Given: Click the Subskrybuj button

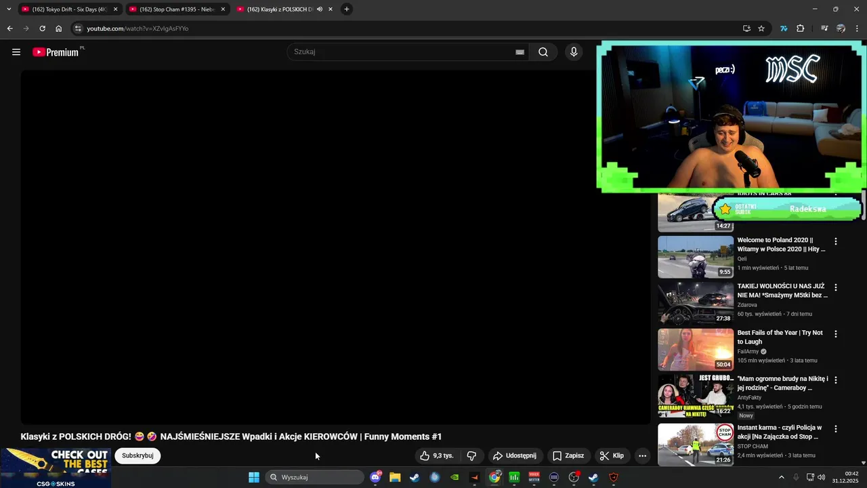Looking at the screenshot, I should pos(138,455).
